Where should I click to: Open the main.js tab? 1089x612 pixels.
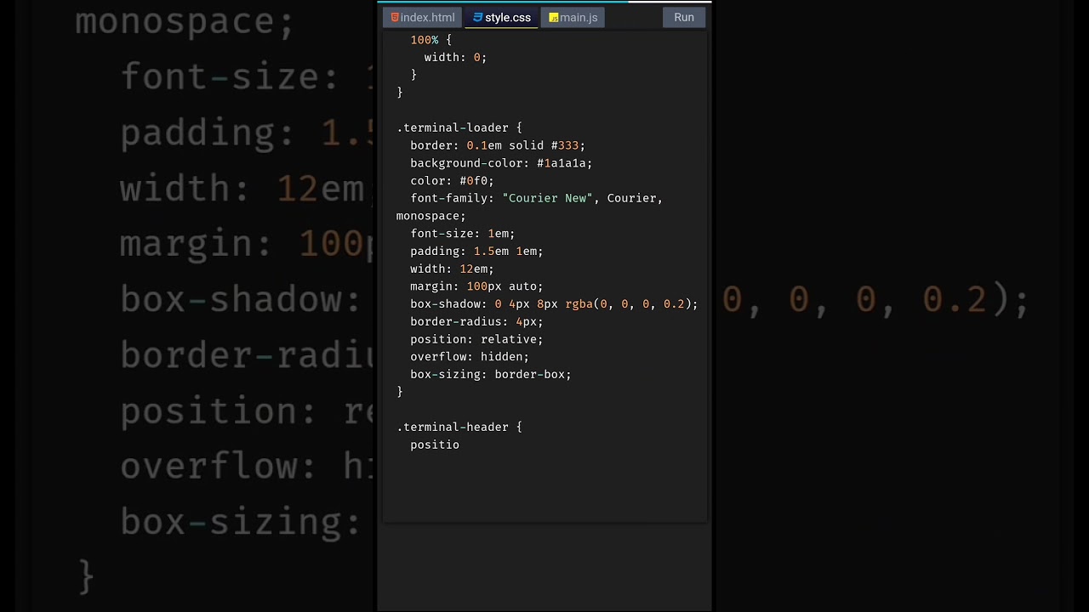click(x=573, y=17)
